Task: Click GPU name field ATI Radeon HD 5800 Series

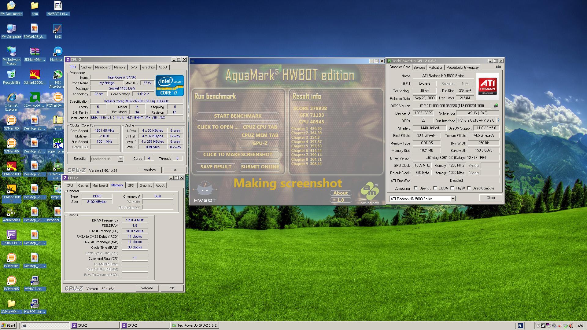Action: pyautogui.click(x=443, y=76)
